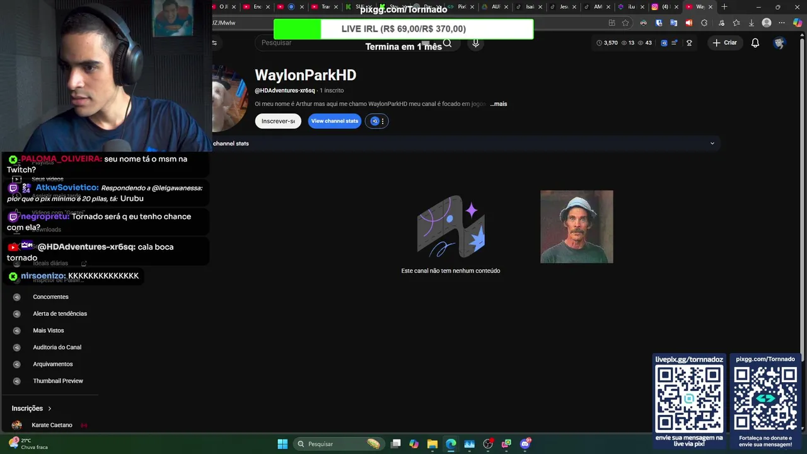Select Arquivamentos in the sidebar

pyautogui.click(x=53, y=364)
